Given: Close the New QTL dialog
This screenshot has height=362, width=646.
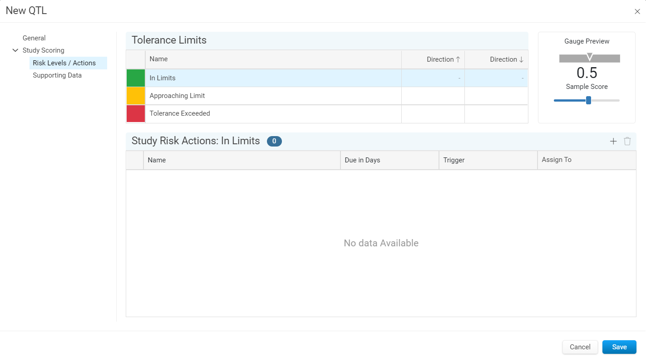Looking at the screenshot, I should click(637, 12).
